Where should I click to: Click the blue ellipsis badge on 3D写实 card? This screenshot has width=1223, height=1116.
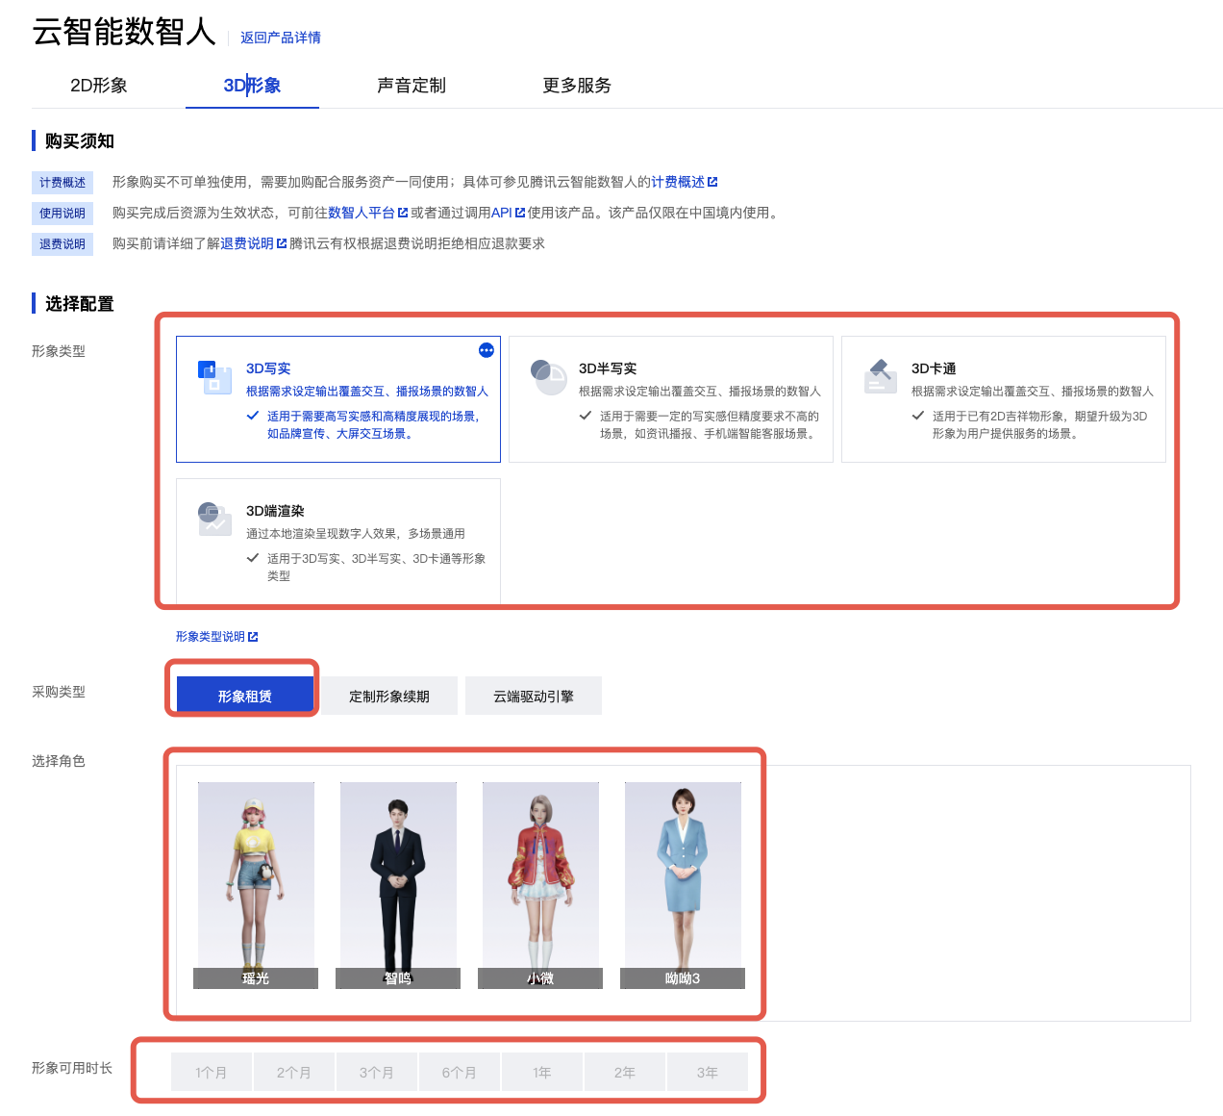487,350
